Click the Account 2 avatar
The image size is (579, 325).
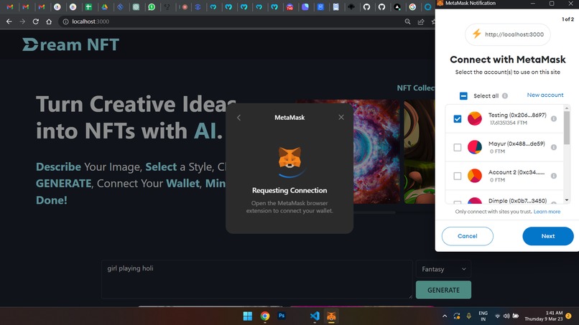pos(475,176)
